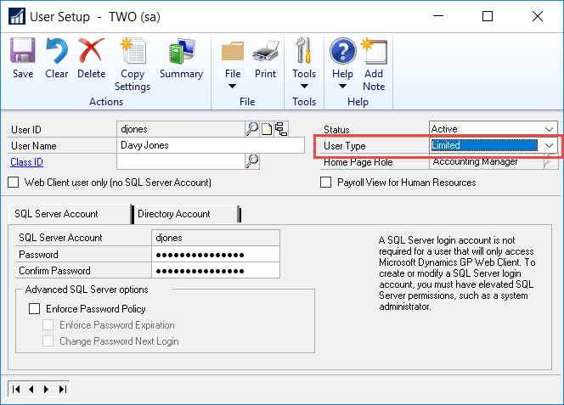
Task: Click the Save icon in the ribbon
Action: (23, 50)
